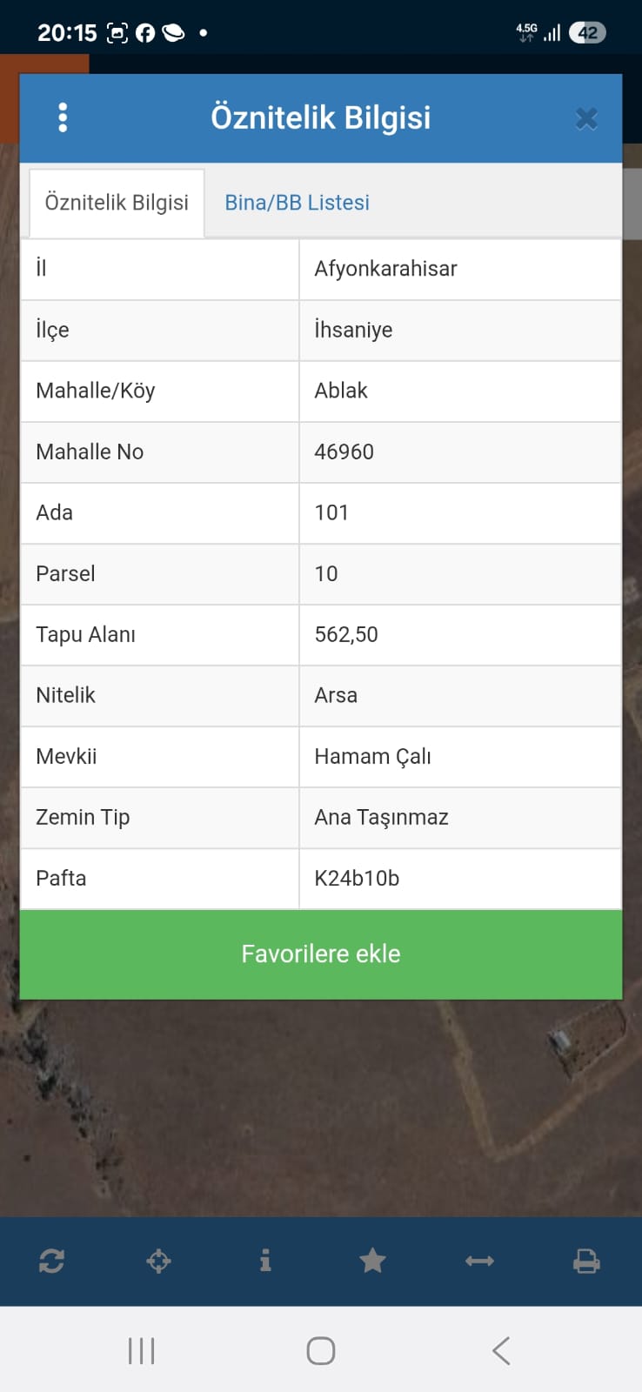Switch to the Bina/BB Listesi tab
Viewport: 642px width, 1392px height.
297,203
